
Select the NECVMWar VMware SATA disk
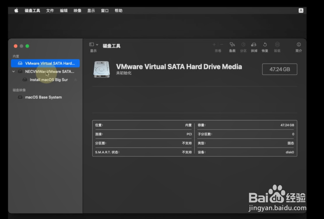coord(46,71)
